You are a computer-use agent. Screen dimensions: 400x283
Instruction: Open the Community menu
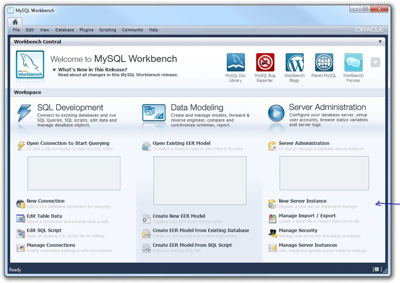[132, 30]
